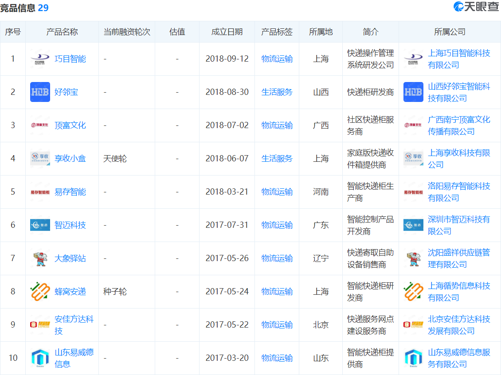
Task: Click the 巧目智能 product logo icon
Action: tap(40, 59)
